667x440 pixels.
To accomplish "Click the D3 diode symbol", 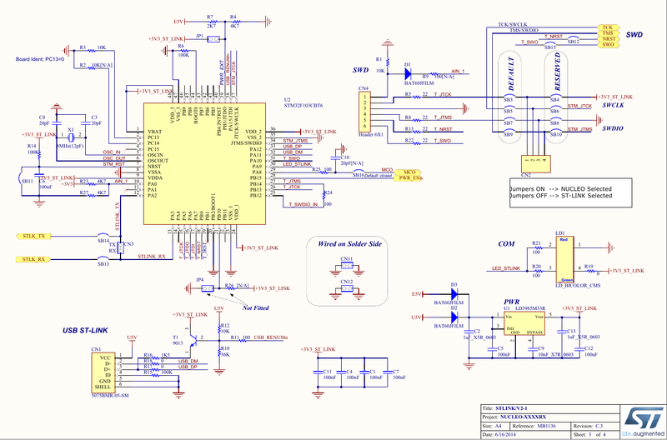I will click(x=454, y=294).
